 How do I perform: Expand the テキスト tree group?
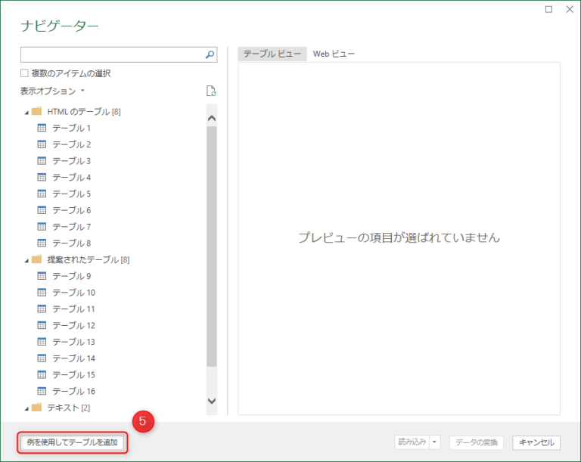point(26,408)
